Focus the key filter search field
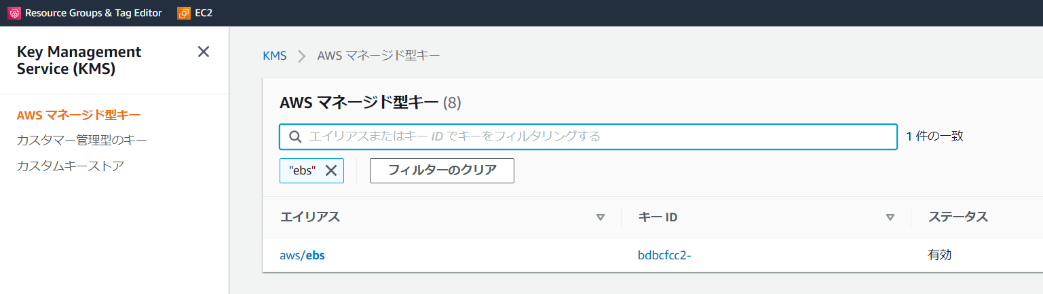1043x294 pixels. tap(588, 136)
